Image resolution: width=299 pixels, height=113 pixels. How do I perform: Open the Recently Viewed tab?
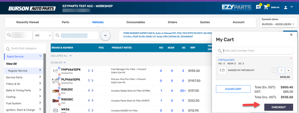(27, 22)
